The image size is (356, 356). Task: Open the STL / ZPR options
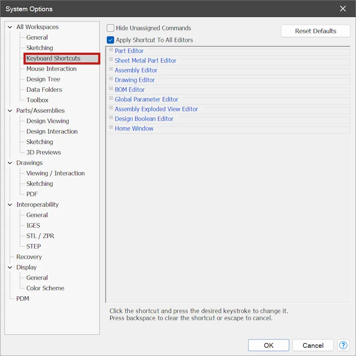40,236
